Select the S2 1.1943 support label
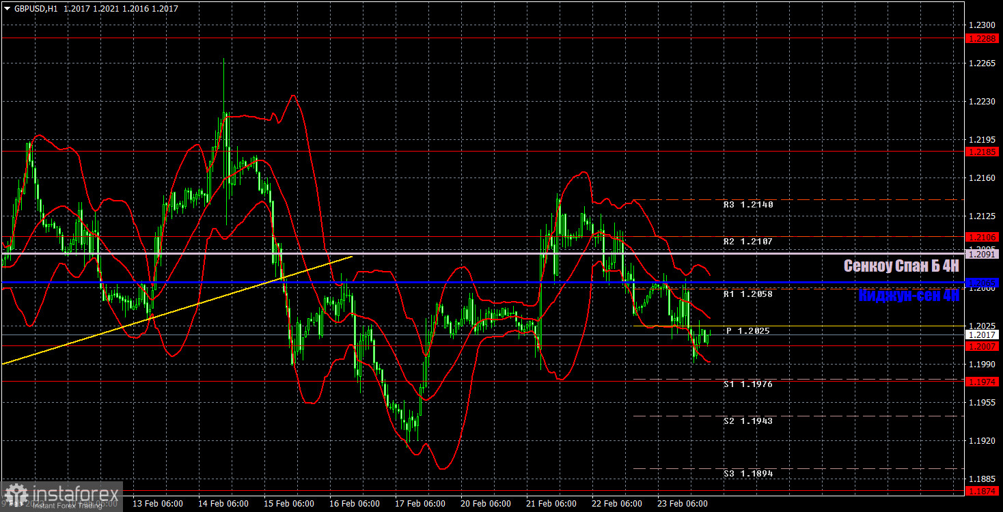1003x512 pixels. [x=748, y=421]
